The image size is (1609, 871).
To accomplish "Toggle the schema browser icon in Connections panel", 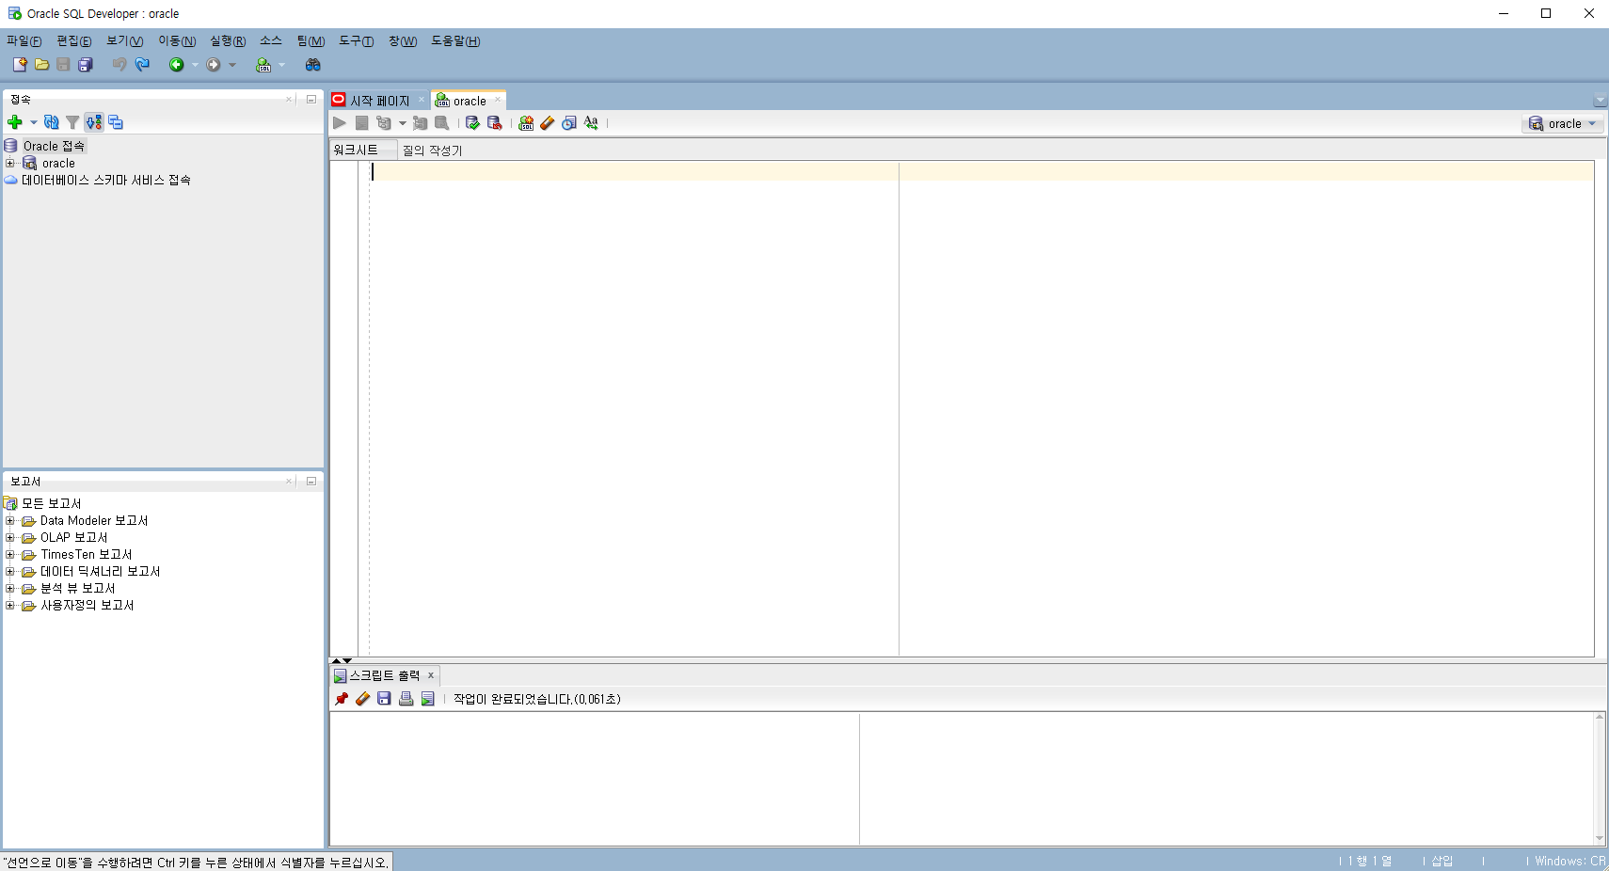I will [x=94, y=122].
